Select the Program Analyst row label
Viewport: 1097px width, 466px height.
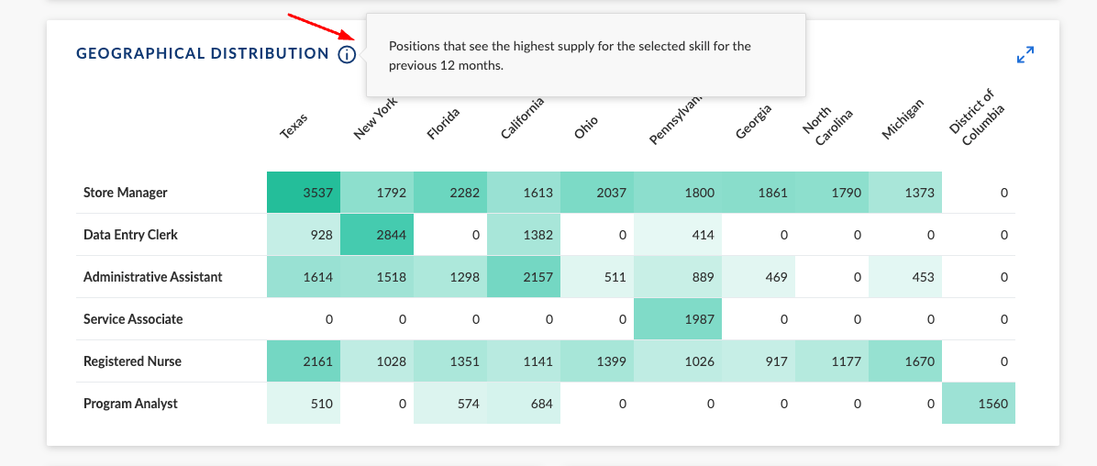pyautogui.click(x=130, y=404)
